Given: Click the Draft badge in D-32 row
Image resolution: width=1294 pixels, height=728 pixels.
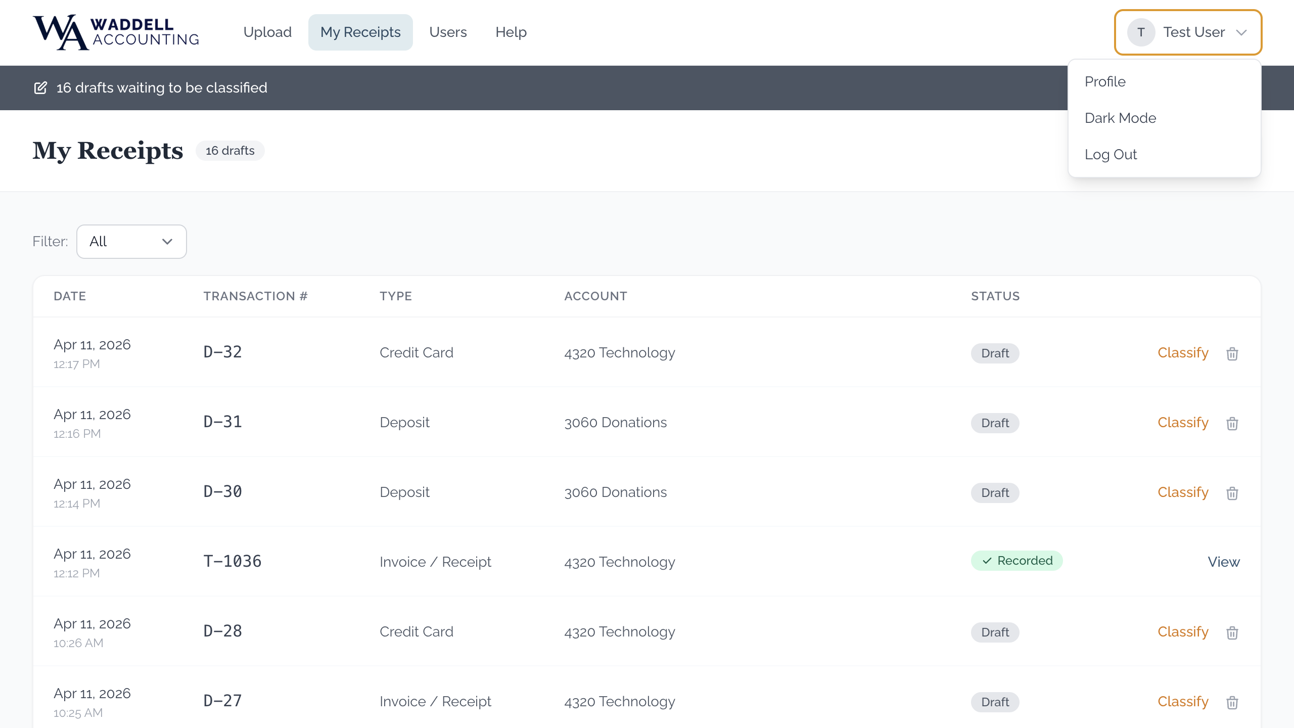Looking at the screenshot, I should coord(995,353).
